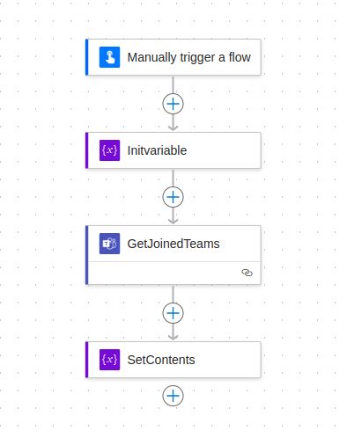Viewport: 347px width, 438px height.
Task: Click the purple accent bar on SetContents card
Action: click(x=87, y=360)
